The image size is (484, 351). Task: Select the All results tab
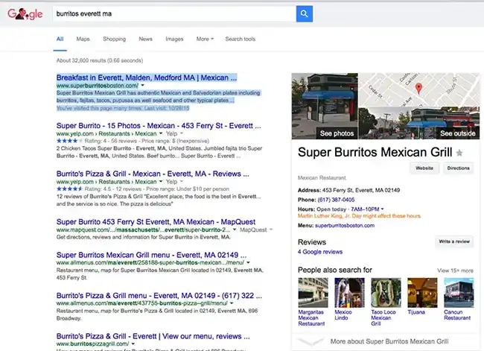60,39
